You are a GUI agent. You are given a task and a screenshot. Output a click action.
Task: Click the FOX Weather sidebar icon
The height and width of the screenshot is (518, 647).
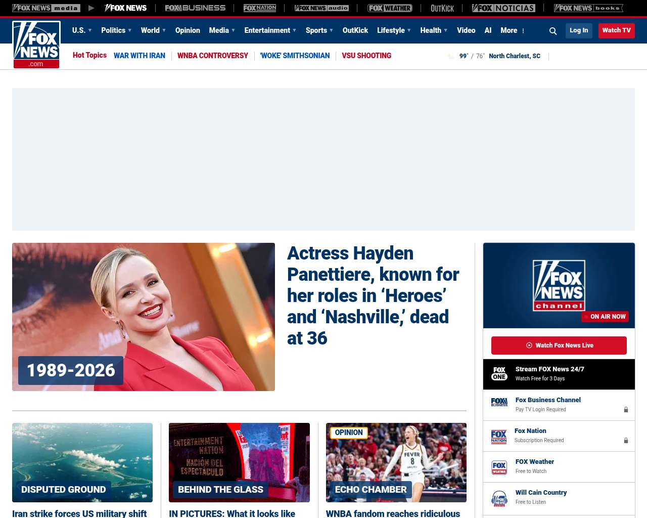click(499, 467)
